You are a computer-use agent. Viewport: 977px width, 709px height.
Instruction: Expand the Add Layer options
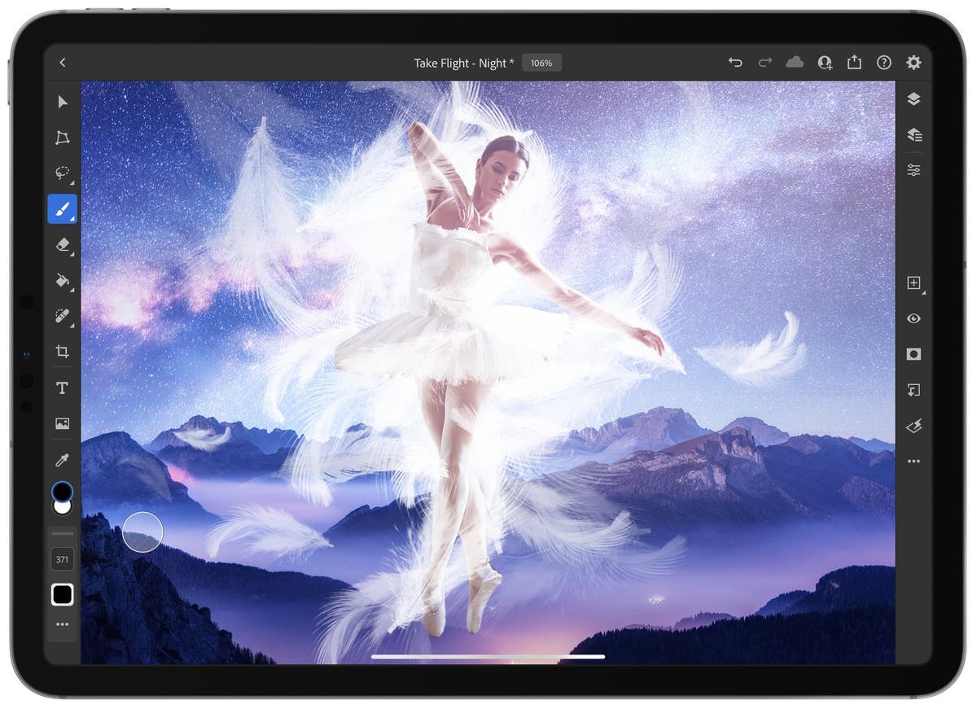(x=913, y=283)
